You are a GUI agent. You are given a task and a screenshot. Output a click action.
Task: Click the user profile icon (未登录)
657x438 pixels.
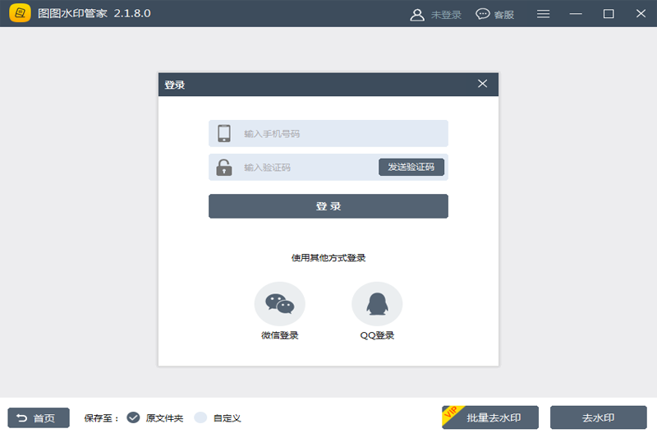pyautogui.click(x=417, y=14)
